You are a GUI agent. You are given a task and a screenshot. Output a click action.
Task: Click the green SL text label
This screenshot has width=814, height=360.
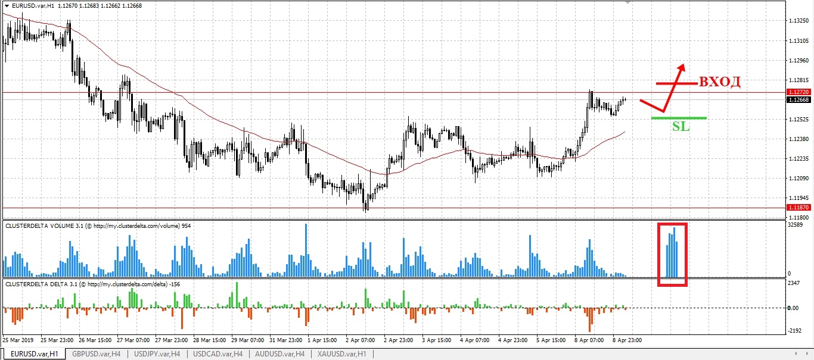tap(681, 126)
